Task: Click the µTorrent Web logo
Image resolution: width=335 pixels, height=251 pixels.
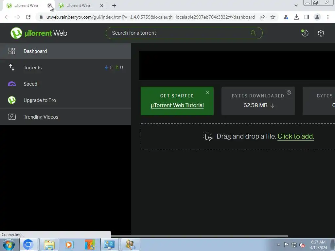Action: [x=39, y=33]
